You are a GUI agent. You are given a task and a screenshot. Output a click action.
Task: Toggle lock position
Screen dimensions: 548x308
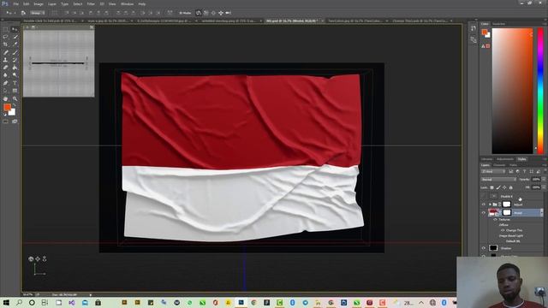tap(504, 187)
